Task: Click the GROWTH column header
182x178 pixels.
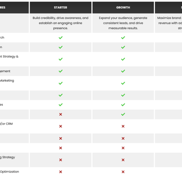Action: [123, 7]
